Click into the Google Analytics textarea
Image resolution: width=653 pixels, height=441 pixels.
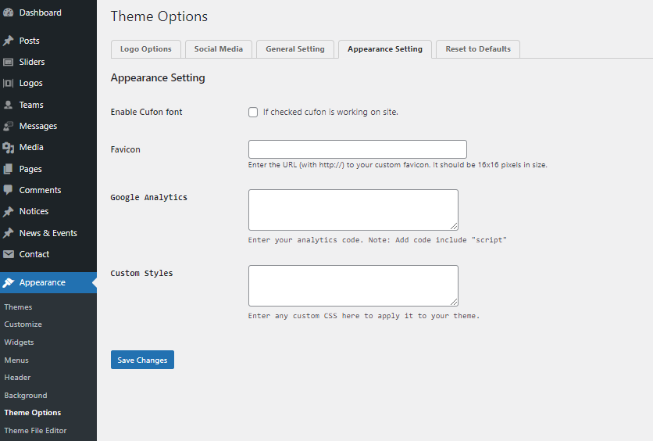tap(353, 210)
